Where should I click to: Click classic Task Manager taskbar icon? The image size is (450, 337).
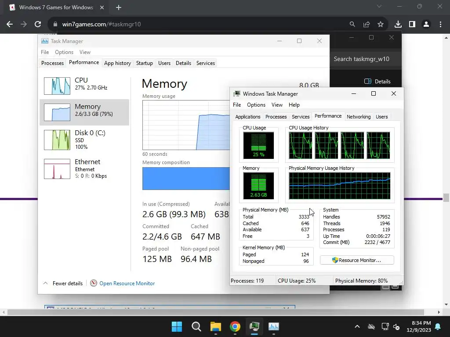point(254,326)
